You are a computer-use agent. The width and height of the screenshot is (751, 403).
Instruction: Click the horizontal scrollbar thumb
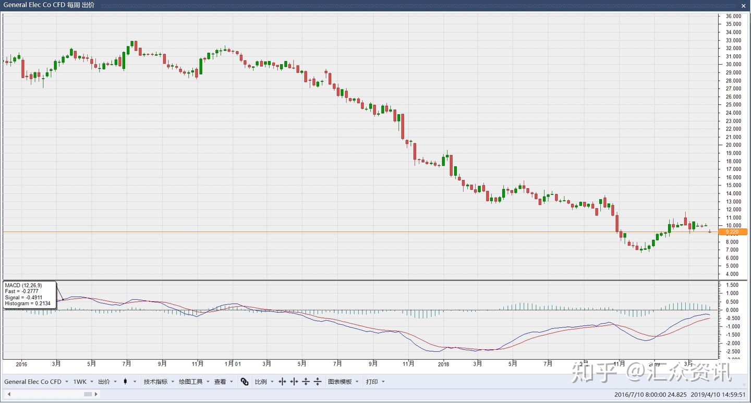click(88, 395)
